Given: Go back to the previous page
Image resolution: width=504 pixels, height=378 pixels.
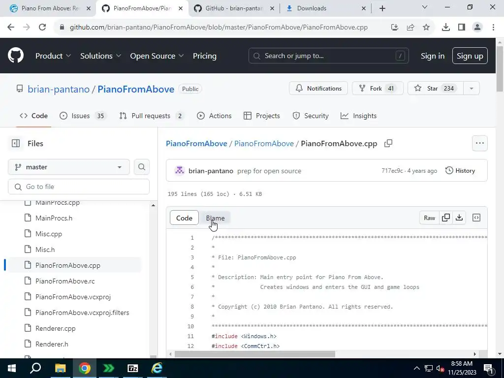Looking at the screenshot, I should 11,28.
